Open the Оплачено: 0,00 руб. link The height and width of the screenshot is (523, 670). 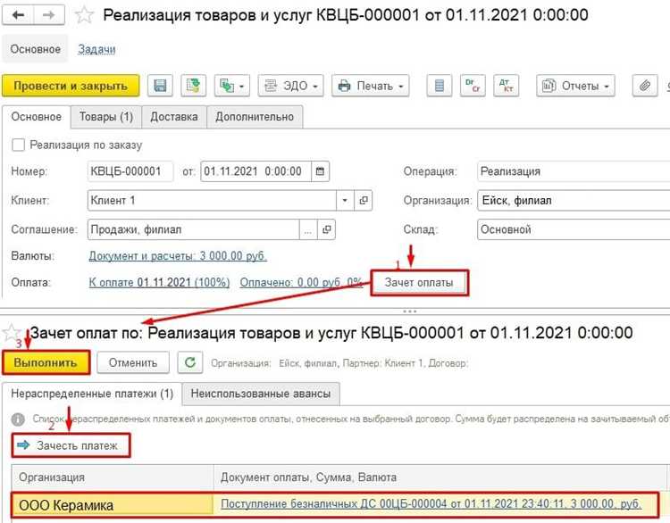click(x=301, y=282)
